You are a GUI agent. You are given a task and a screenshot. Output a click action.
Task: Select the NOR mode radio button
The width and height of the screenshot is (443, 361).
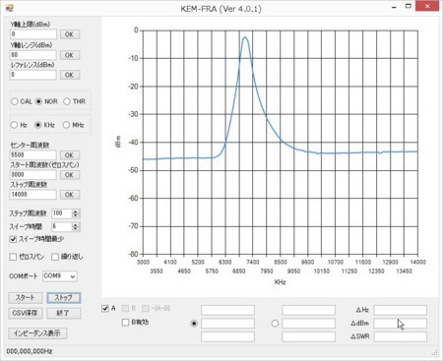click(x=38, y=101)
